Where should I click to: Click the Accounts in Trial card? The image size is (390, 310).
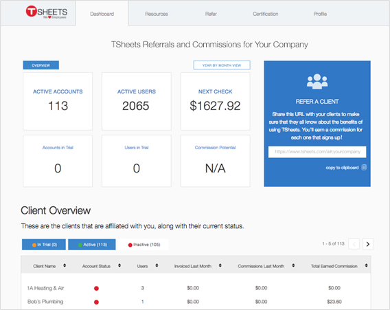58,161
